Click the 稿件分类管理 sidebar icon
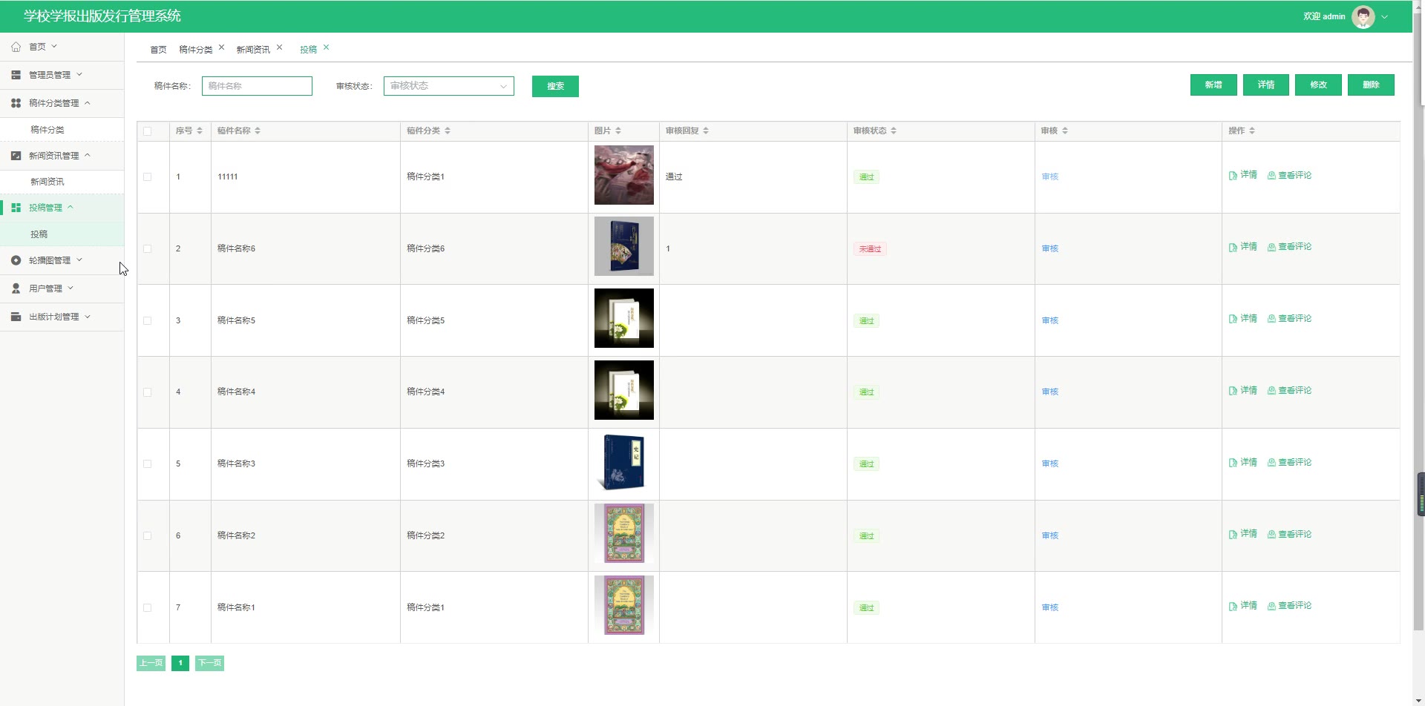Image resolution: width=1425 pixels, height=706 pixels. tap(16, 103)
